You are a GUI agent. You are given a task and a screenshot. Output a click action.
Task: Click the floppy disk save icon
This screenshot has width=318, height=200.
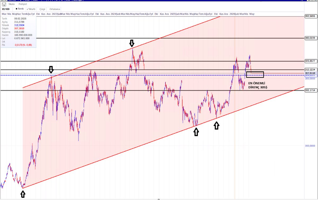pos(4,5)
